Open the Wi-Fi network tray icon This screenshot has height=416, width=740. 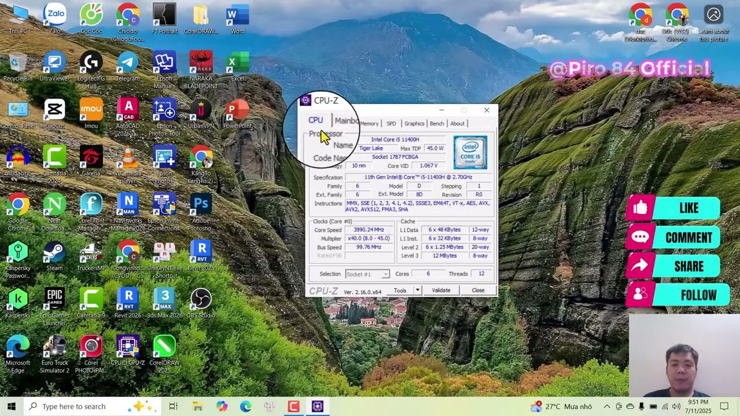pos(665,406)
